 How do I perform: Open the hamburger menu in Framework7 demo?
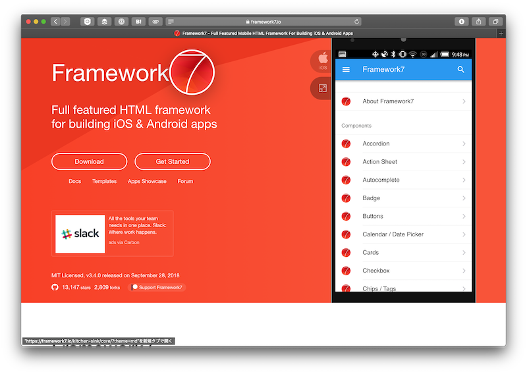click(x=346, y=70)
